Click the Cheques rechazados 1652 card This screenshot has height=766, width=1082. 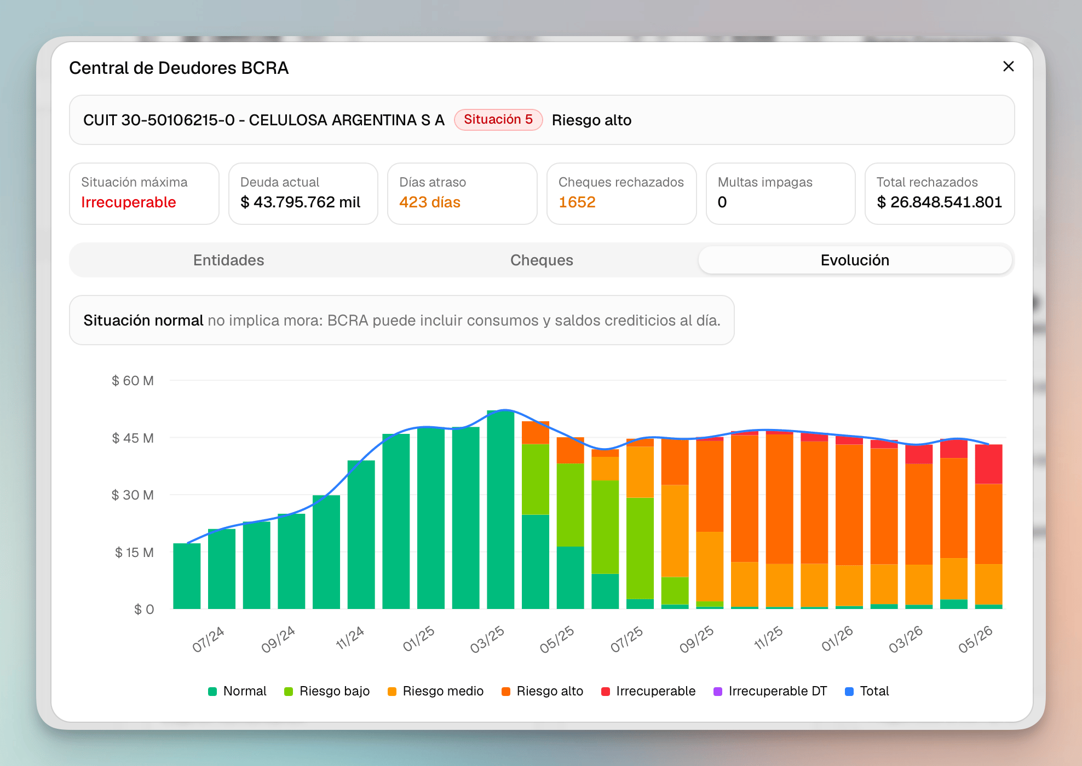(x=621, y=193)
